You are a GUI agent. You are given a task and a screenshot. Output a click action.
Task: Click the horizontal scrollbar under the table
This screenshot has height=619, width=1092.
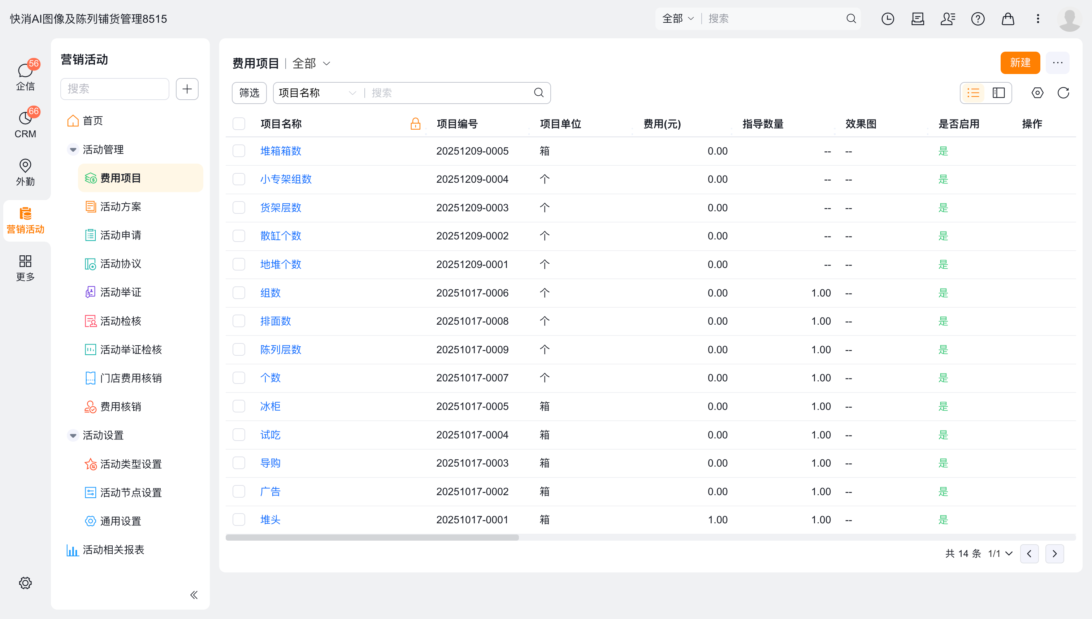click(372, 537)
